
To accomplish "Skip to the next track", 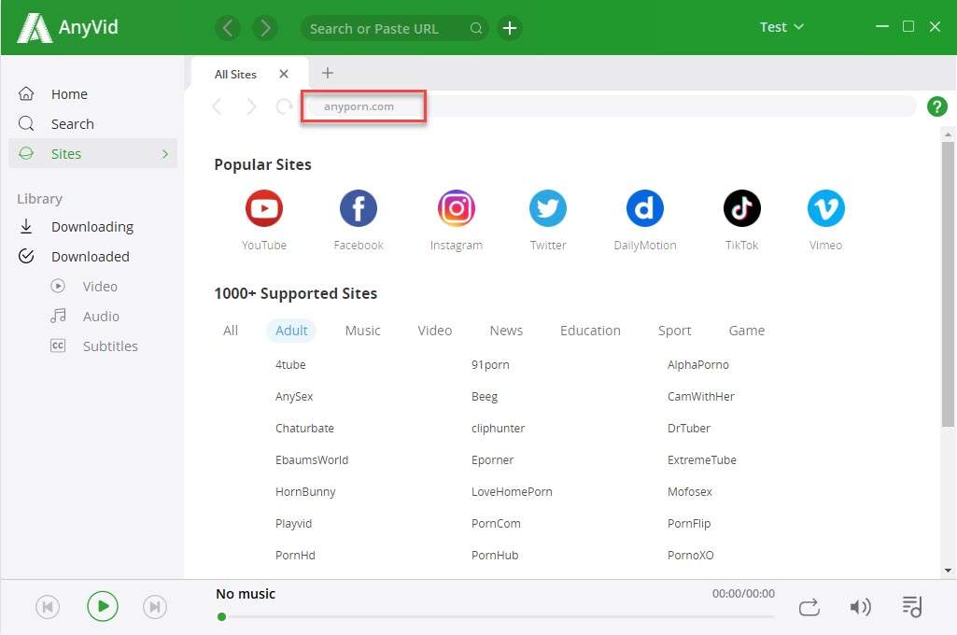I will (x=155, y=607).
